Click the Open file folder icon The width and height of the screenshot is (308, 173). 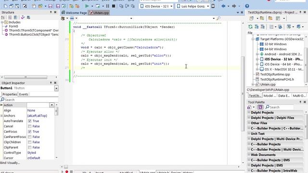point(40,6)
